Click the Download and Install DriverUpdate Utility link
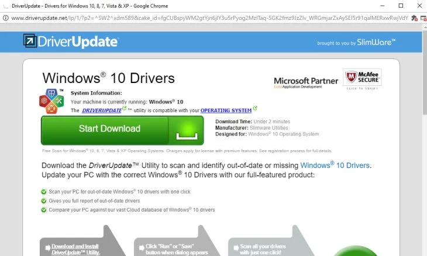The width and height of the screenshot is (427, 256). coord(75,249)
